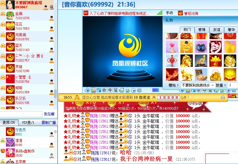The image size is (238, 164).
Task: Click the video-camera add icon under the video
Action: click(x=122, y=90)
